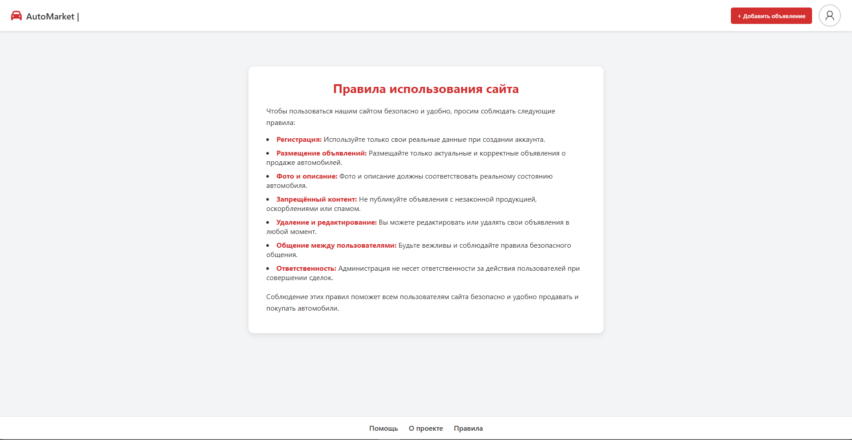Click the AutoMarket brand name
The image size is (852, 440).
click(x=50, y=16)
